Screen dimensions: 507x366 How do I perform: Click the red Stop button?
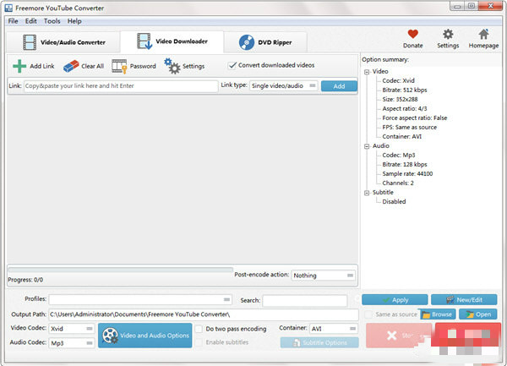[399, 336]
